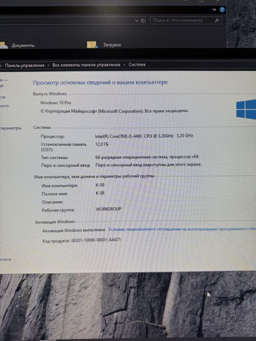The image size is (256, 341).
Task: Go to Все элементы панели управления breadcrumb
Action: pyautogui.click(x=86, y=65)
